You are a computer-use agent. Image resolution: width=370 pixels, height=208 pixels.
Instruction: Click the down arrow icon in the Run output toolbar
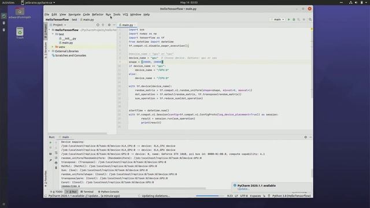(x=56, y=148)
